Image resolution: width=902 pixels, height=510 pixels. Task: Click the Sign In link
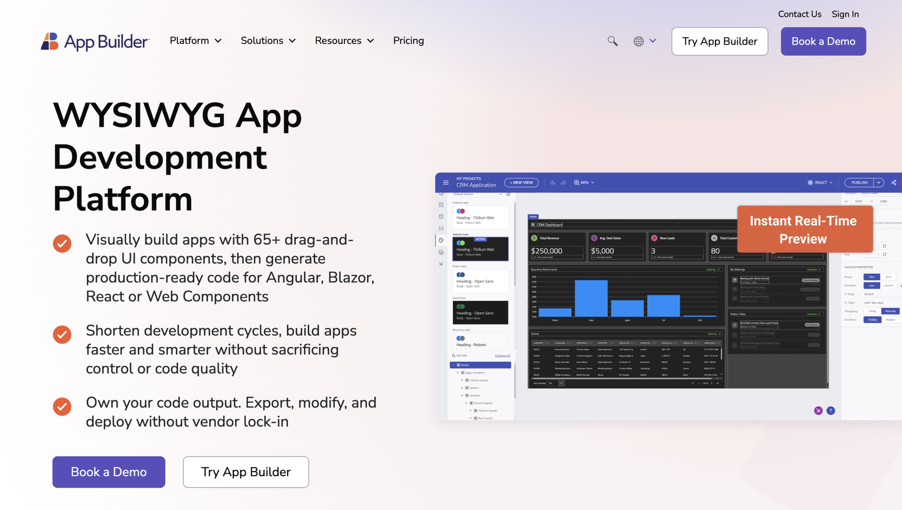click(845, 14)
